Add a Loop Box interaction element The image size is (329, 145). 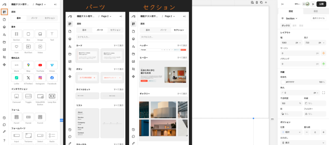tap(52, 96)
